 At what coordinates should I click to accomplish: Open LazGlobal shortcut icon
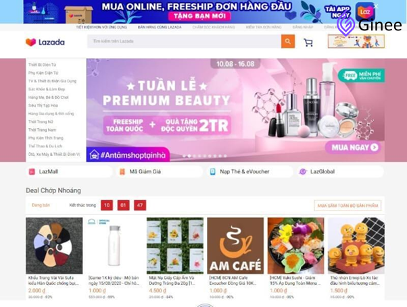[x=303, y=171]
